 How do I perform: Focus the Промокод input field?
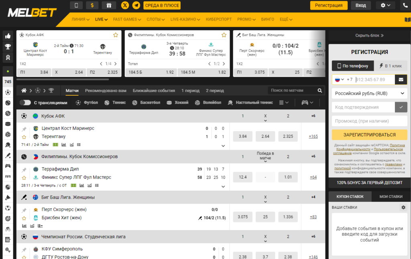[370, 121]
